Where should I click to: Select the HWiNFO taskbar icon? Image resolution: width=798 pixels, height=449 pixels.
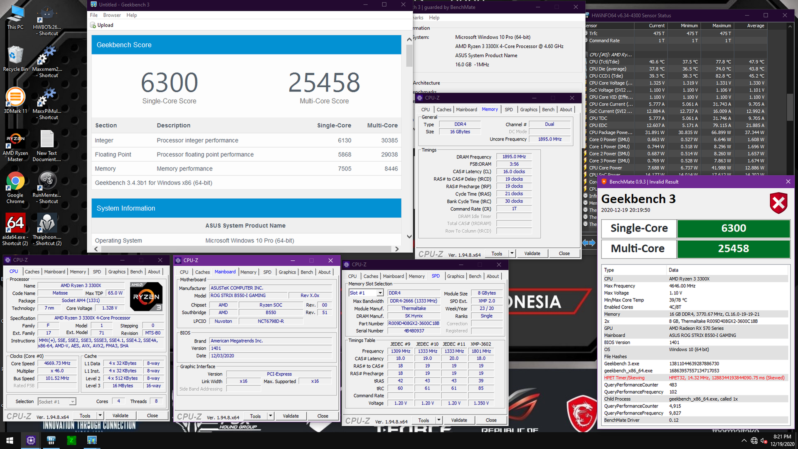pyautogui.click(x=52, y=440)
